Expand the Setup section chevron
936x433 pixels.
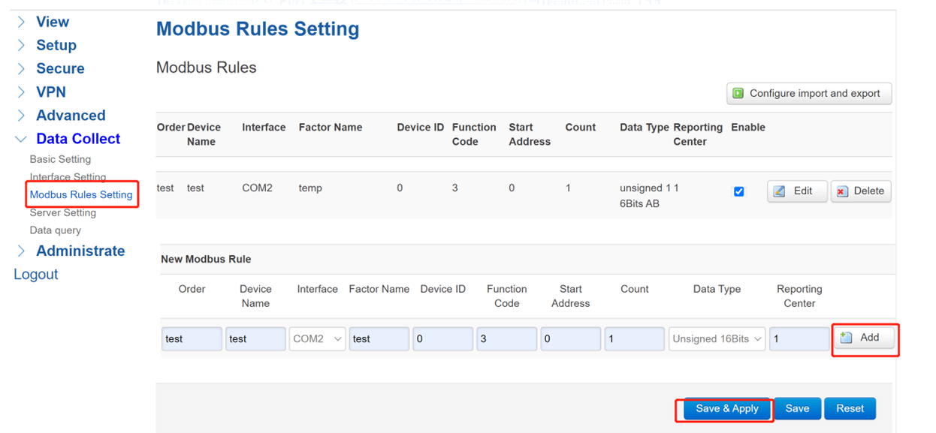[21, 46]
